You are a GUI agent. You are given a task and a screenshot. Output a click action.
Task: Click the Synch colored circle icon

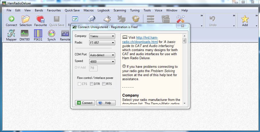52,33
